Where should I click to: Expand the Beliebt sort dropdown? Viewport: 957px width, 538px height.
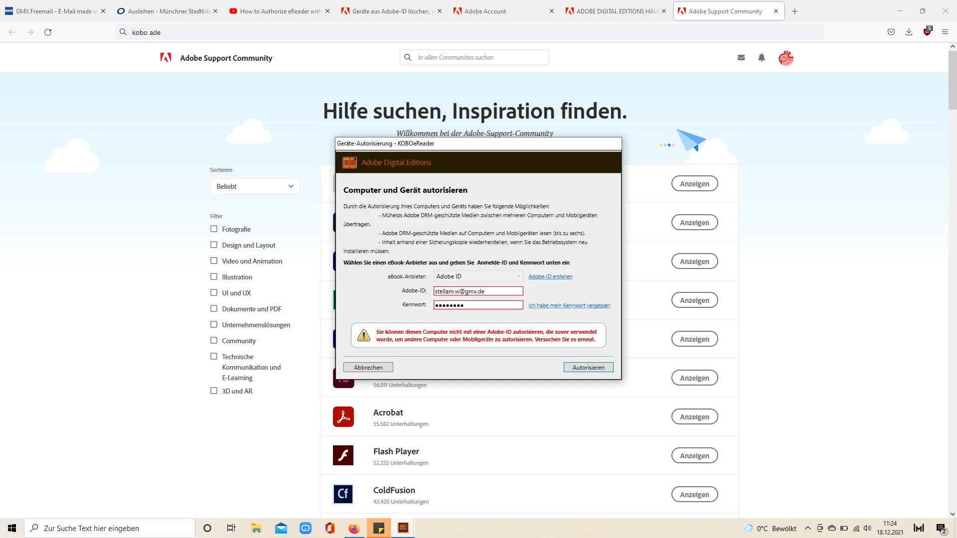click(255, 186)
